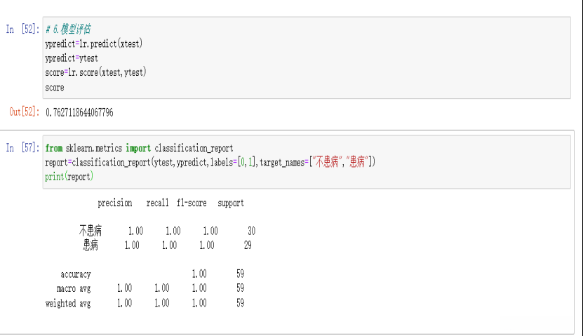The image size is (583, 336).
Task: Click the '# 6.模型评估' comment line
Action: (67, 29)
